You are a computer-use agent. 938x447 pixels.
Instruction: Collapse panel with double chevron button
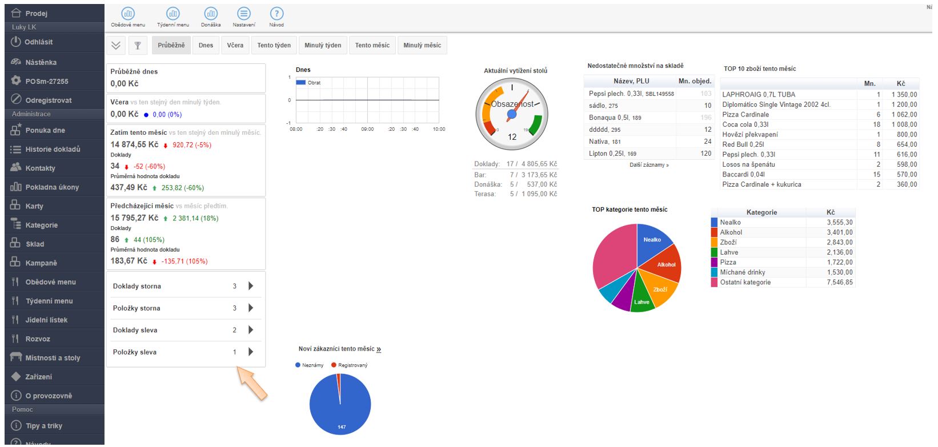point(116,46)
